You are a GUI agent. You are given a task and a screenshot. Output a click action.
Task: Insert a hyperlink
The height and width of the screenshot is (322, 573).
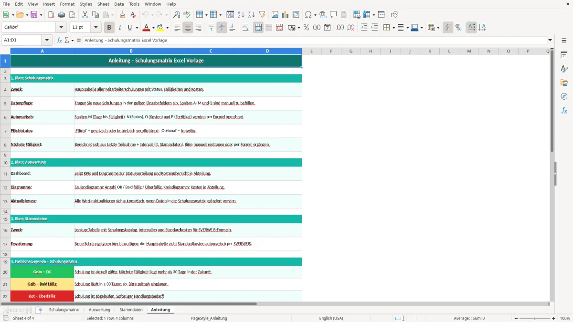coord(323,15)
